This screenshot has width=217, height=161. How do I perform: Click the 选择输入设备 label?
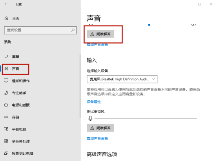point(97,71)
